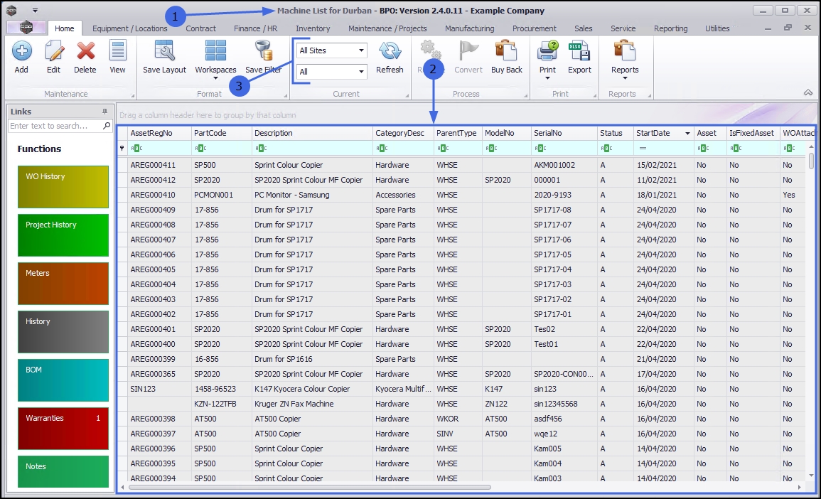Screen dimensions: 821x499
Task: Click the Links panel search field
Action: point(55,126)
